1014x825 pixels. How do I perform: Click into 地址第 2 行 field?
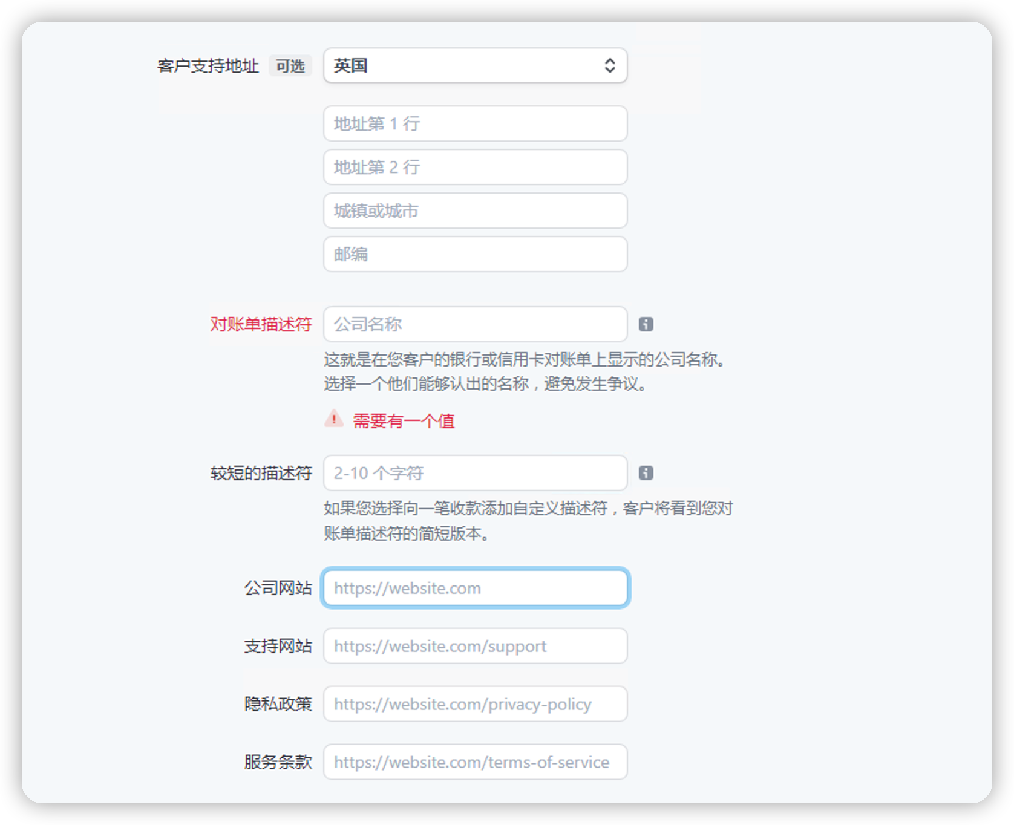(x=475, y=168)
